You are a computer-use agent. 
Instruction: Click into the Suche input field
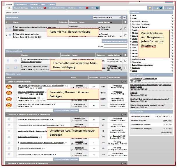click(115, 46)
